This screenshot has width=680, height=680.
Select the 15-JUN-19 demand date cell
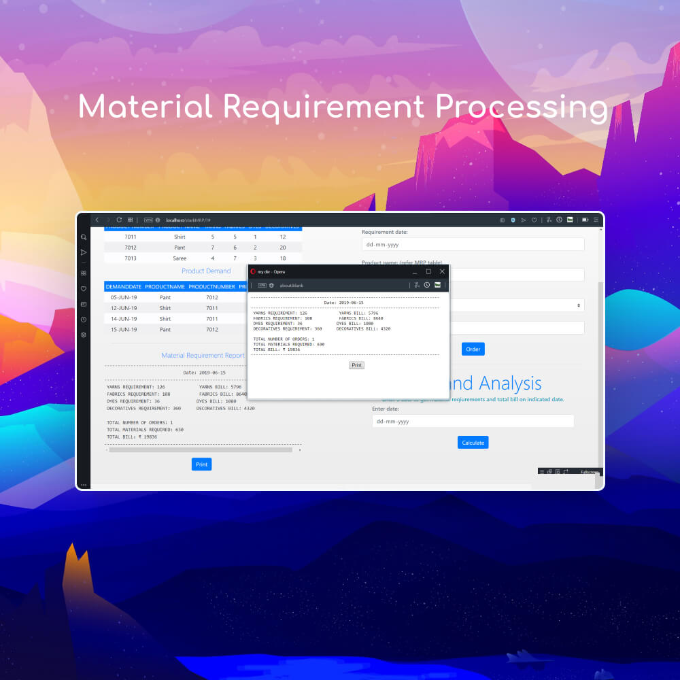[124, 330]
